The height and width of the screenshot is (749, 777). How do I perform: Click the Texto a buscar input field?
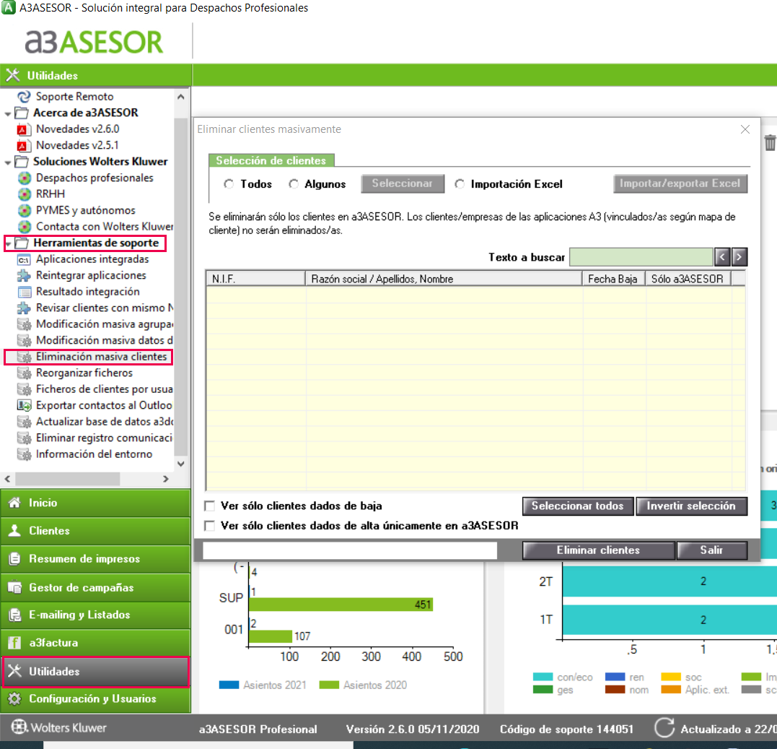(x=641, y=257)
